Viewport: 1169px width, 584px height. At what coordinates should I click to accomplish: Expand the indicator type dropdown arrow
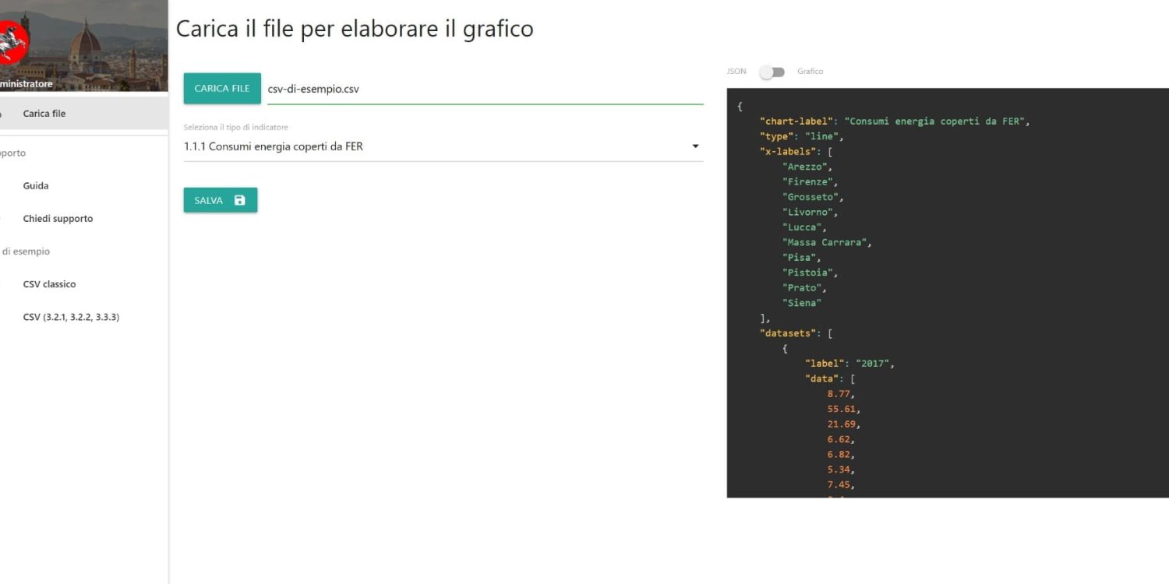(695, 146)
